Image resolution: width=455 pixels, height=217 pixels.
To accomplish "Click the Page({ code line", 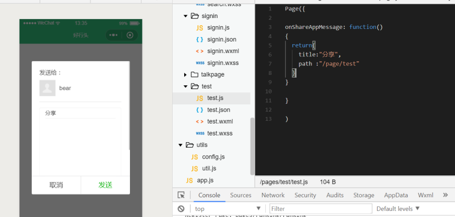I will [295, 9].
